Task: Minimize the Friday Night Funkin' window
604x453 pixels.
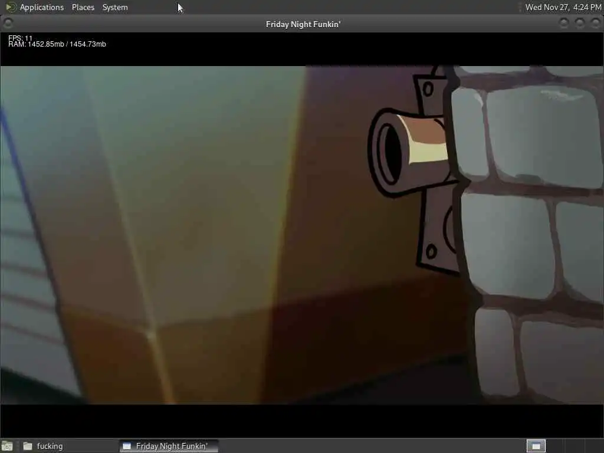Action: pos(564,24)
